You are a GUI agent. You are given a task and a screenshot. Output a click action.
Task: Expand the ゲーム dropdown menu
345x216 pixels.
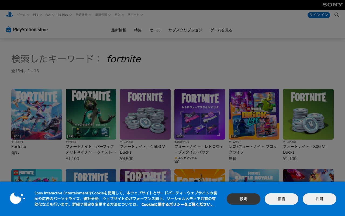(23, 15)
